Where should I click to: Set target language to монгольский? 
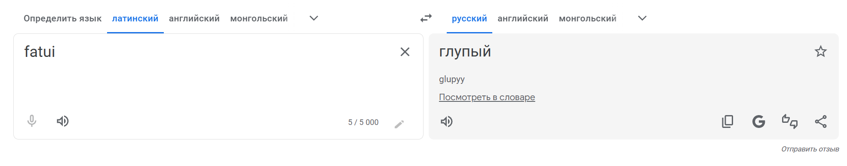click(588, 18)
